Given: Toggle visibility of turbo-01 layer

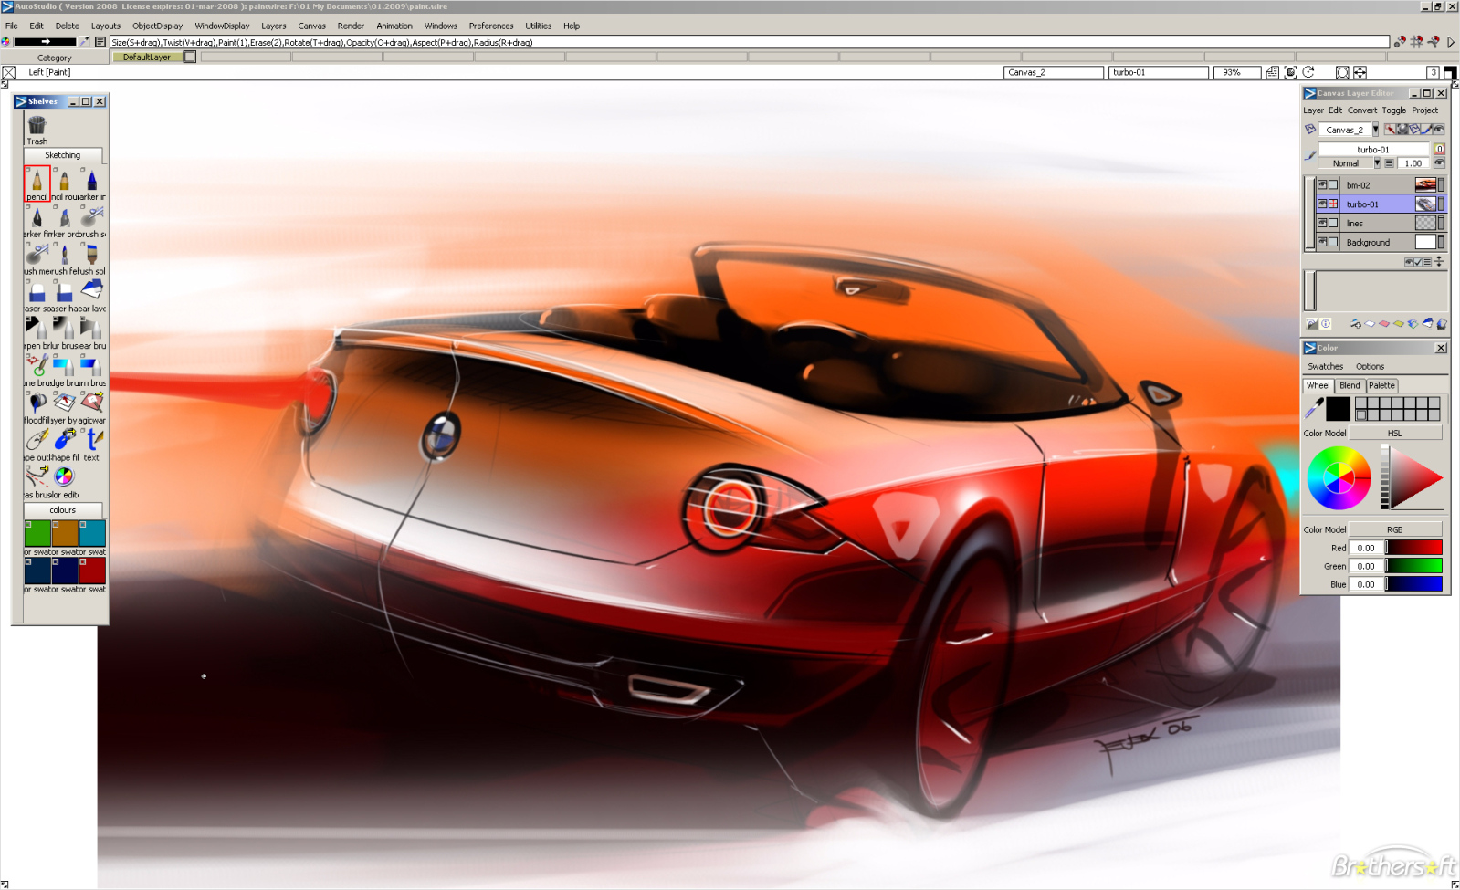Looking at the screenshot, I should pos(1322,204).
